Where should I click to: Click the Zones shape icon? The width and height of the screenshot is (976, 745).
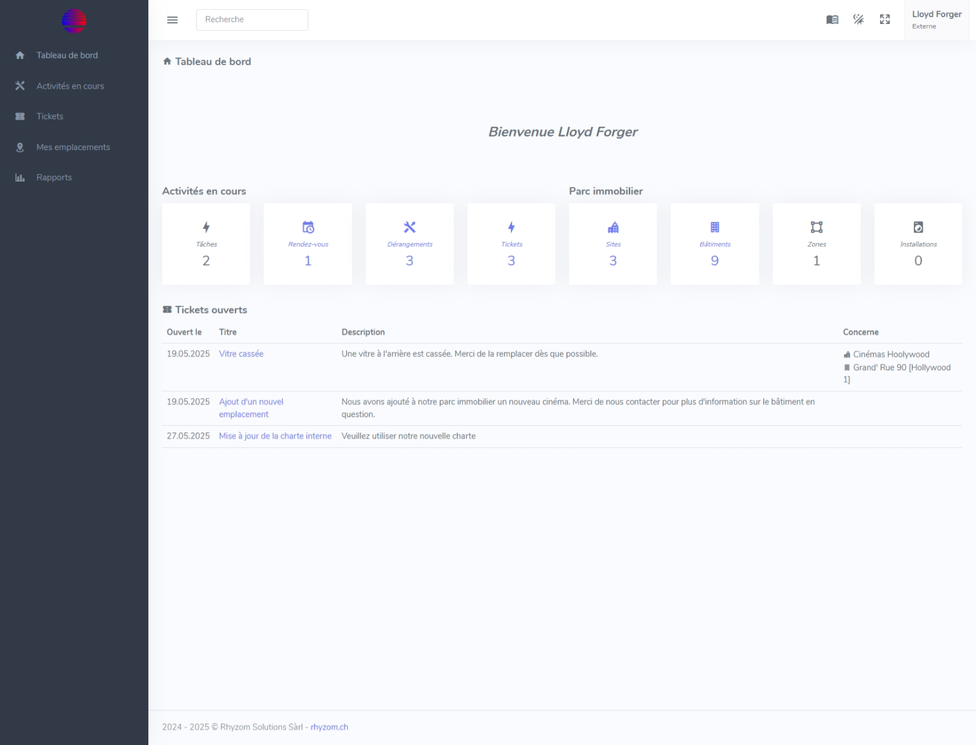[817, 227]
